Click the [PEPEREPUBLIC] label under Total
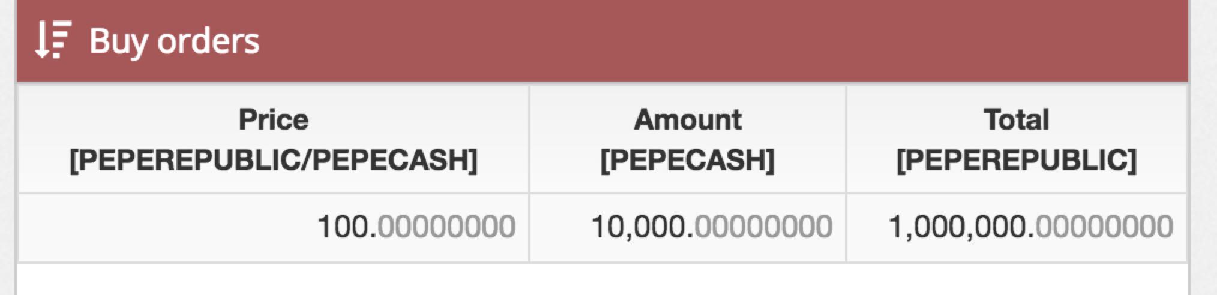Viewport: 1217px width, 295px height. click(x=1017, y=159)
